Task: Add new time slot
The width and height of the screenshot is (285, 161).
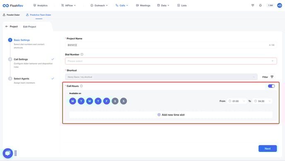Action: pyautogui.click(x=171, y=115)
